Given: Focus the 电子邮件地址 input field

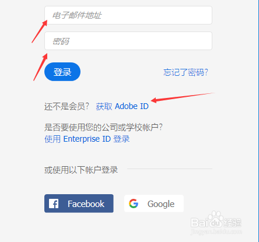Looking at the screenshot, I should pyautogui.click(x=128, y=15).
